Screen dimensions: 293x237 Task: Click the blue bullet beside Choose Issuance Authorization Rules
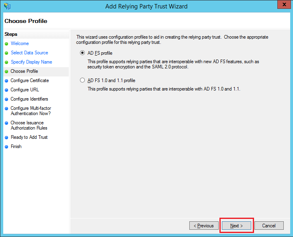coord(6,123)
